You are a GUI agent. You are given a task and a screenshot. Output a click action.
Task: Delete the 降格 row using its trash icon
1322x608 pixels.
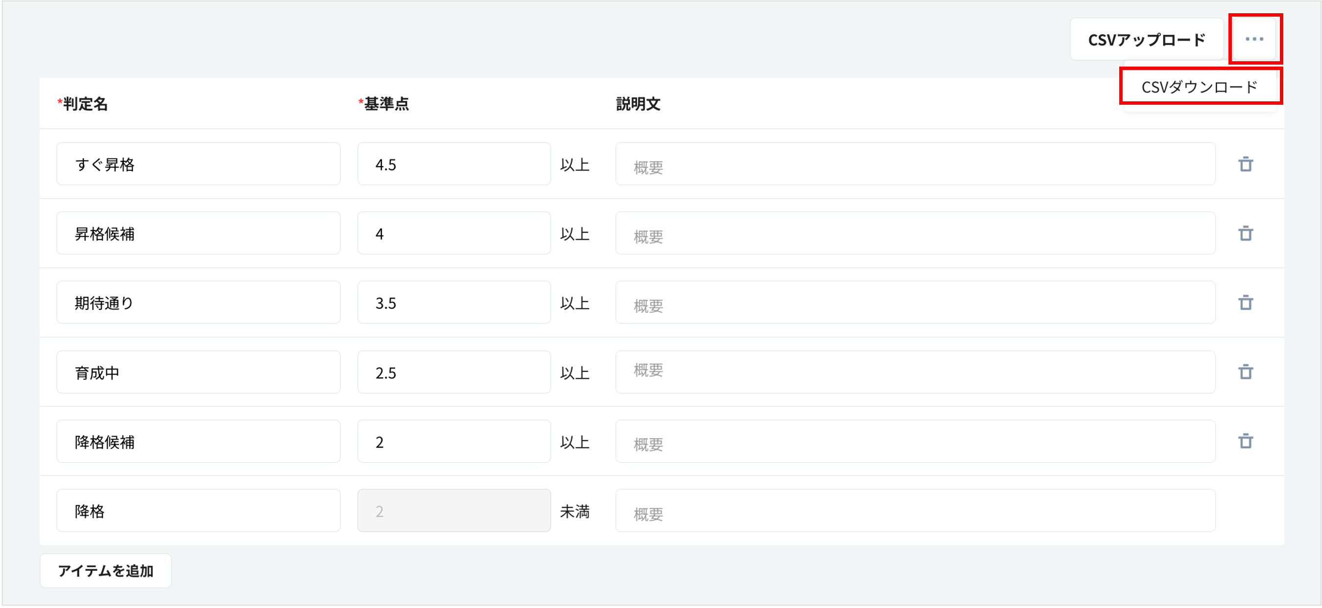tap(1246, 510)
